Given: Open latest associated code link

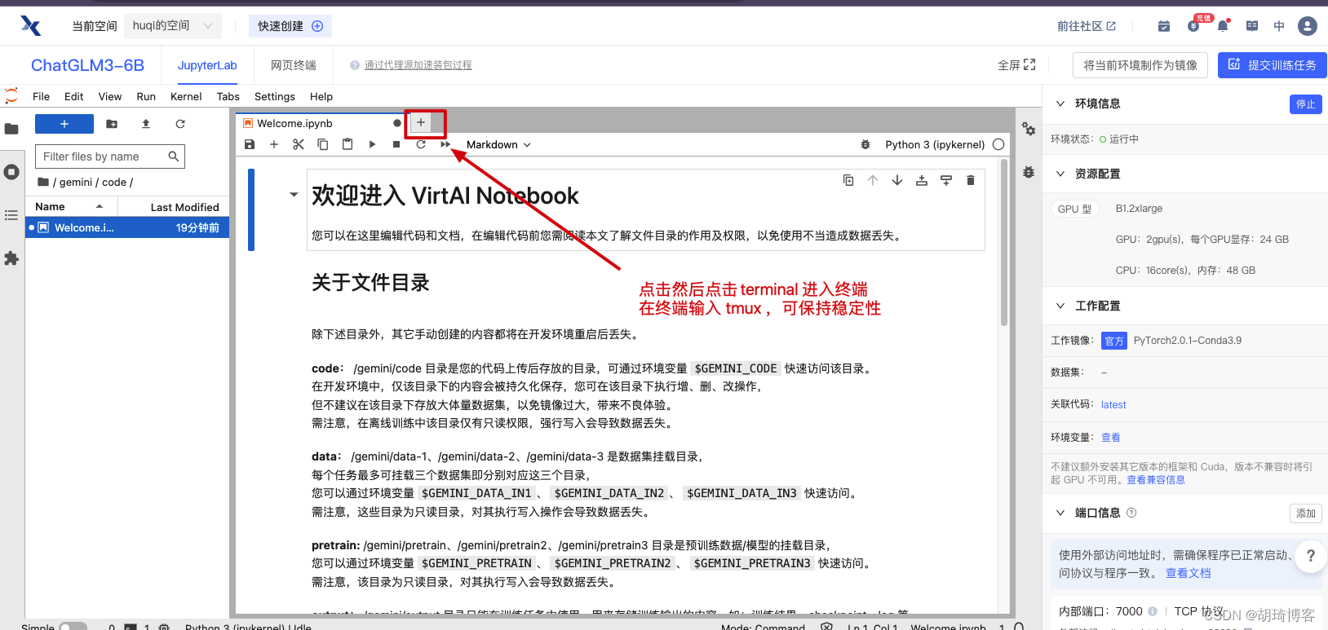Looking at the screenshot, I should click(x=1113, y=405).
